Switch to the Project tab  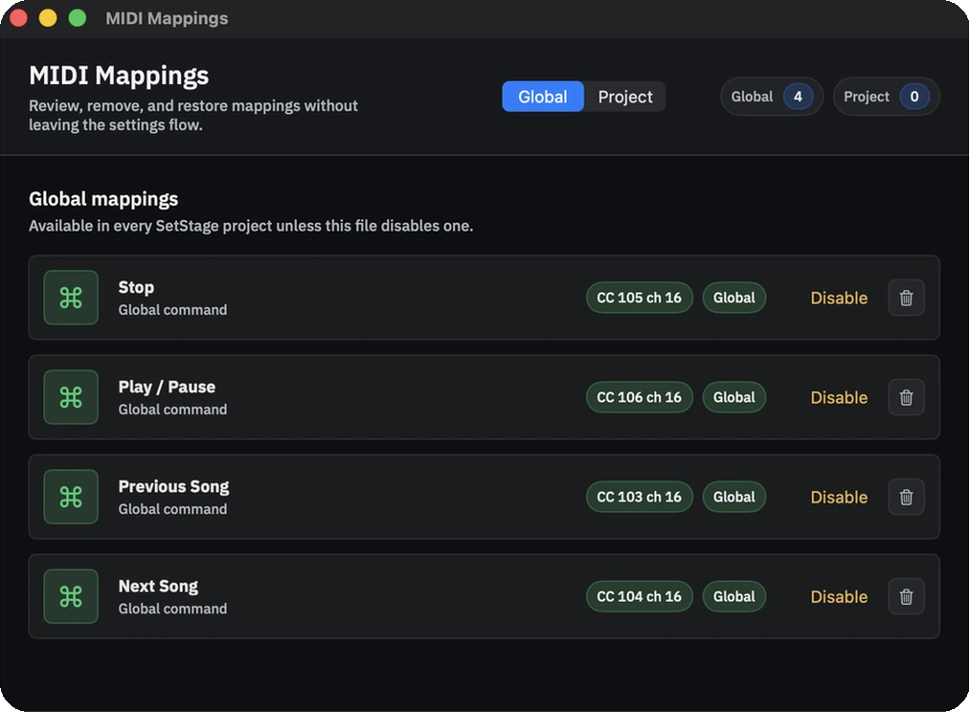(x=625, y=97)
